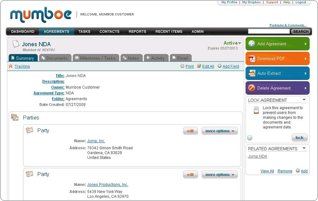
Task: Click the Add Agreement plus icon
Action: point(252,44)
